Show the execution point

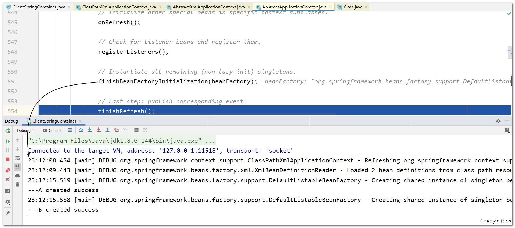[x=70, y=130]
